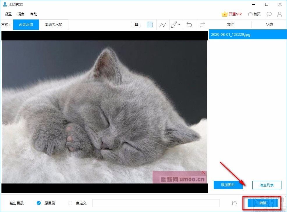The height and width of the screenshot is (212, 287).
Task: Open the feedback chat bubble icon
Action: [x=269, y=14]
